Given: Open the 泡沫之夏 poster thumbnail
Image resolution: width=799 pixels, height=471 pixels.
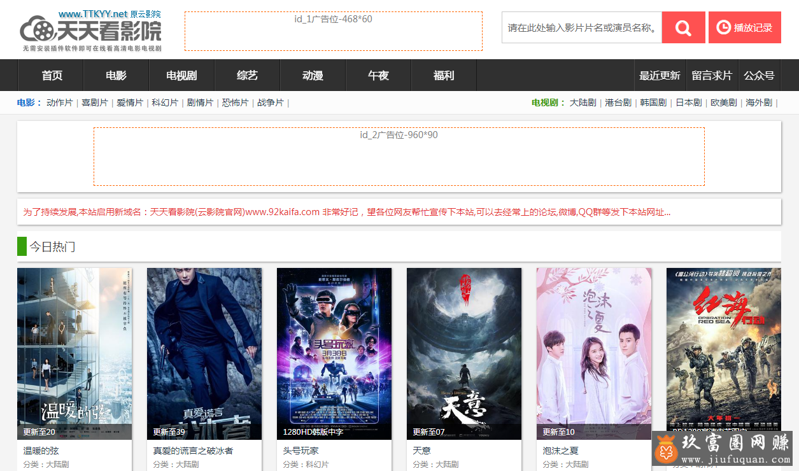Looking at the screenshot, I should 594,353.
